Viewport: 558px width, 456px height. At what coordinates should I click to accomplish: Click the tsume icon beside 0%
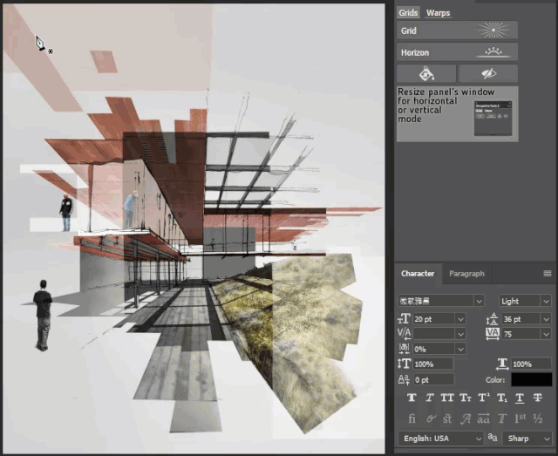click(404, 349)
